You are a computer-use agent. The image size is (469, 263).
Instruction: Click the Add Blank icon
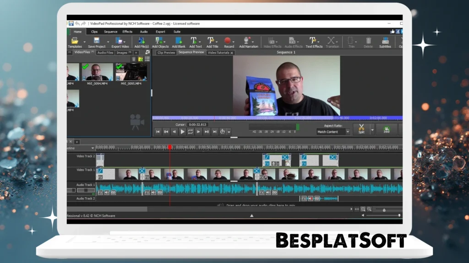pos(178,42)
